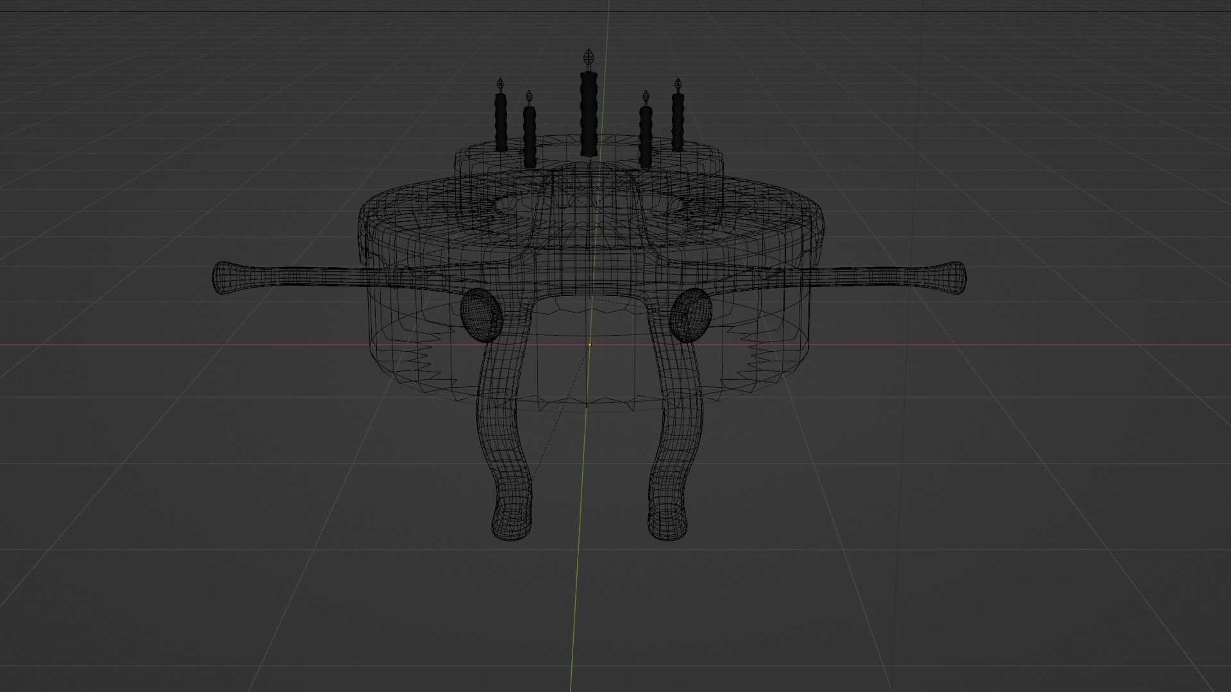Click the character's left eye sphere
1231x692 pixels.
(x=481, y=314)
